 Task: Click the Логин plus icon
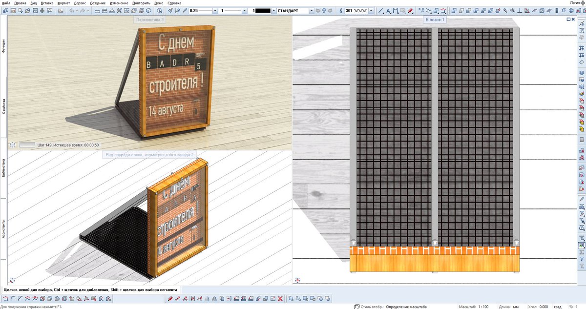coord(583,2)
